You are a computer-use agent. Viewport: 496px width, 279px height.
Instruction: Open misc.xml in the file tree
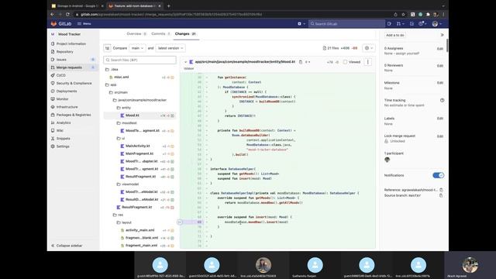tap(121, 77)
